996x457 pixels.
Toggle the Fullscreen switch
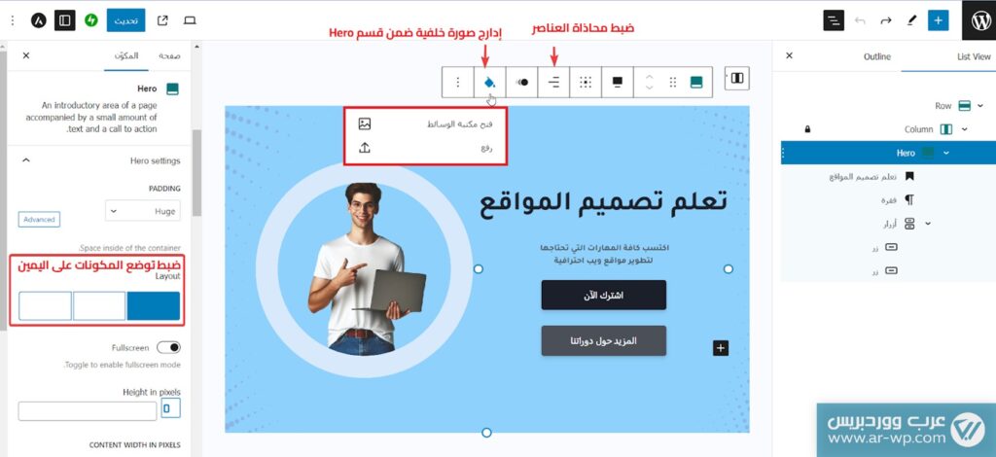tap(168, 347)
